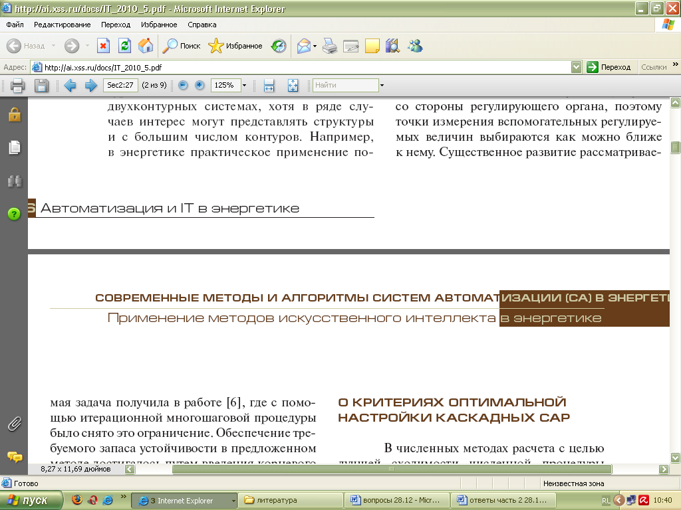
Task: Open the Messenger people icon
Action: [x=415, y=46]
